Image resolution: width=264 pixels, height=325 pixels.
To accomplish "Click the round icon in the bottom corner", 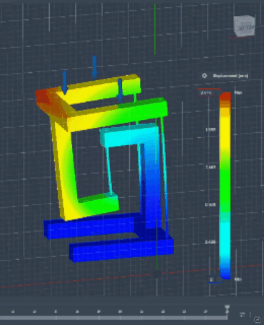I will click(258, 320).
